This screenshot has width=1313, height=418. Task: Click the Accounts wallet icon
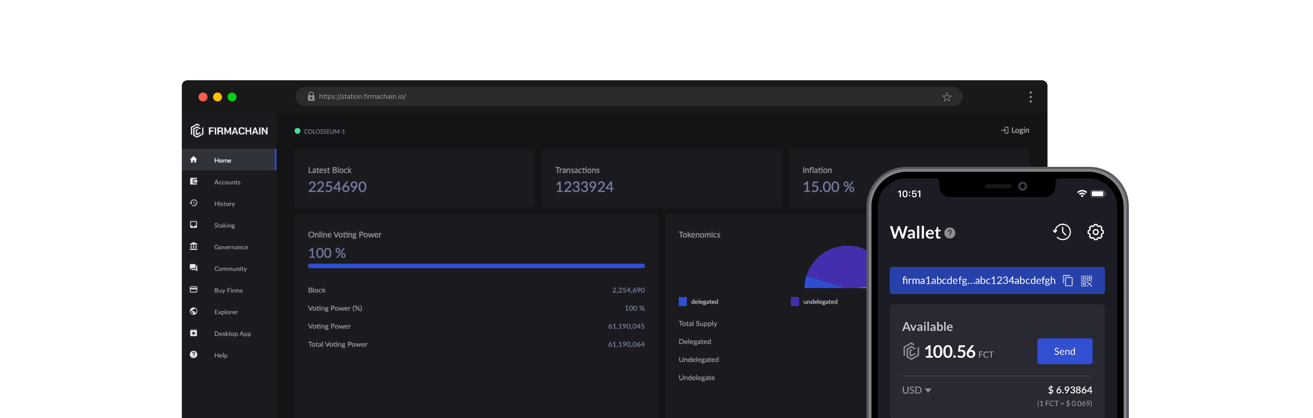(x=194, y=181)
